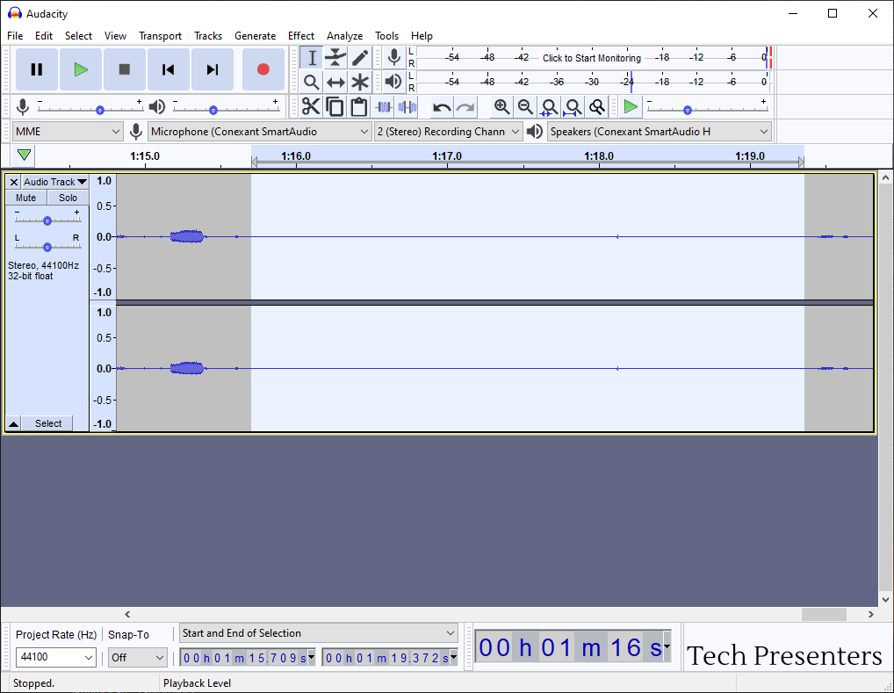This screenshot has height=693, width=894.
Task: Adjust the recording volume slider
Action: [90, 106]
